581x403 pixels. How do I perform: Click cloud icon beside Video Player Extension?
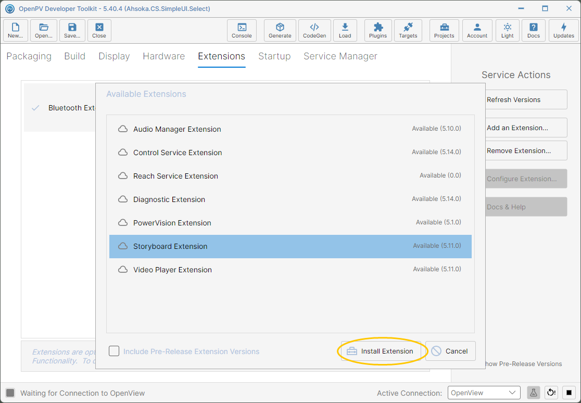pyautogui.click(x=123, y=270)
